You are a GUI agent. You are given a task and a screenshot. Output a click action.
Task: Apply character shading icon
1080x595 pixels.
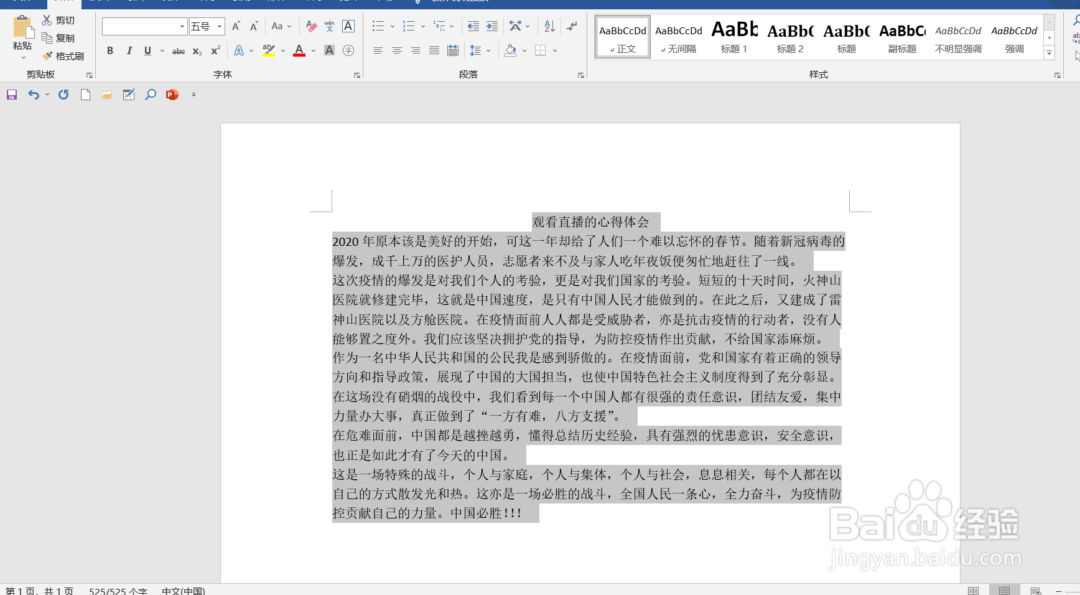[330, 50]
